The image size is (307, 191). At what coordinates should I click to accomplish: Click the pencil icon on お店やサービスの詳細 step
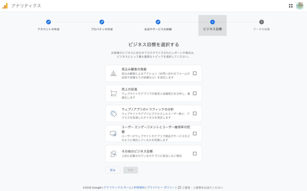tap(158, 22)
